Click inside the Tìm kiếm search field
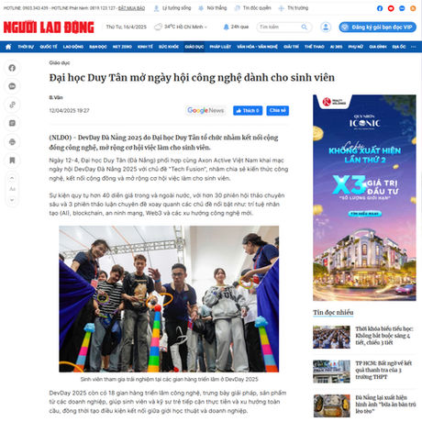422x422 pixels. [280, 27]
